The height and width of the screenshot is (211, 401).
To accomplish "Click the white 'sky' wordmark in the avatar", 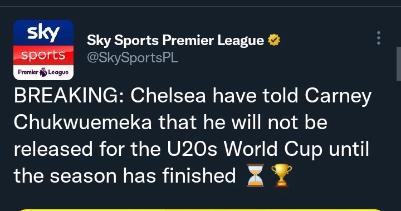I will [x=43, y=32].
